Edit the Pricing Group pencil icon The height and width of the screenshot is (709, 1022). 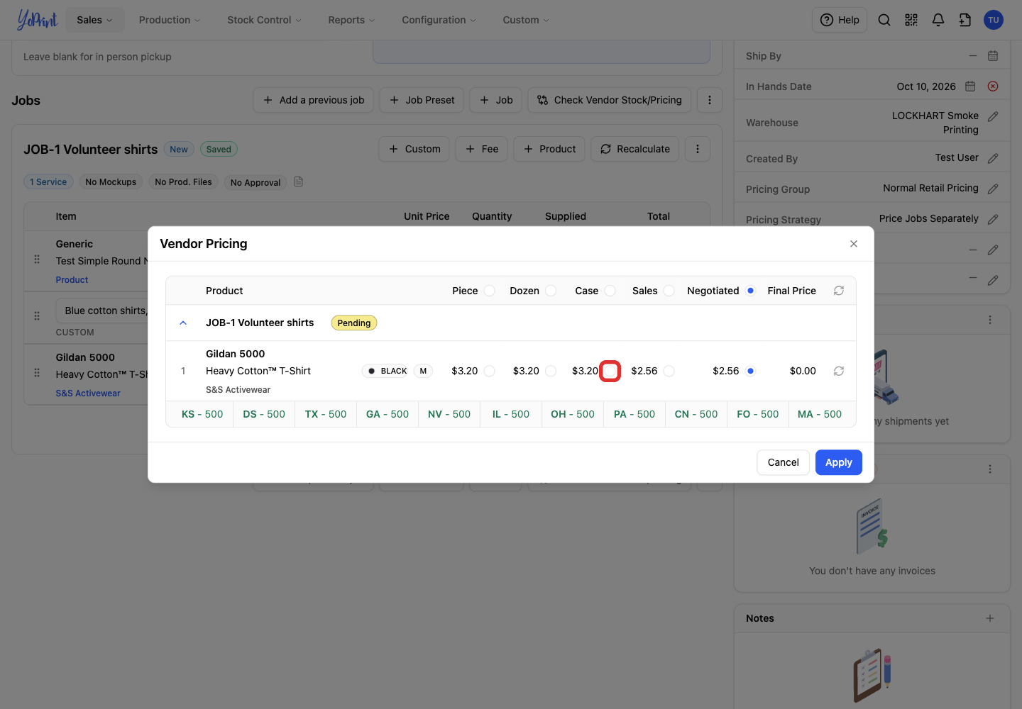coord(993,189)
